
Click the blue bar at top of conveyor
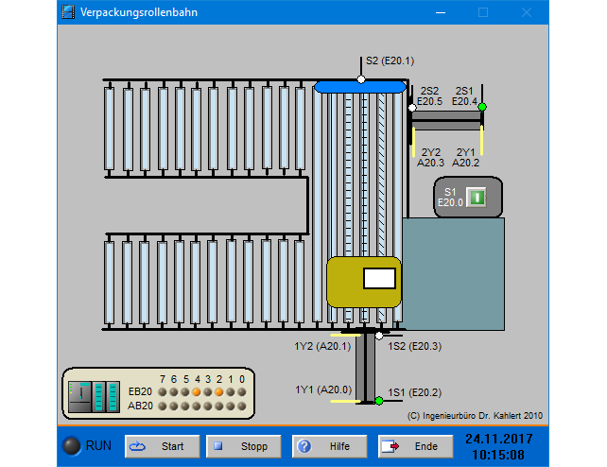coord(360,87)
